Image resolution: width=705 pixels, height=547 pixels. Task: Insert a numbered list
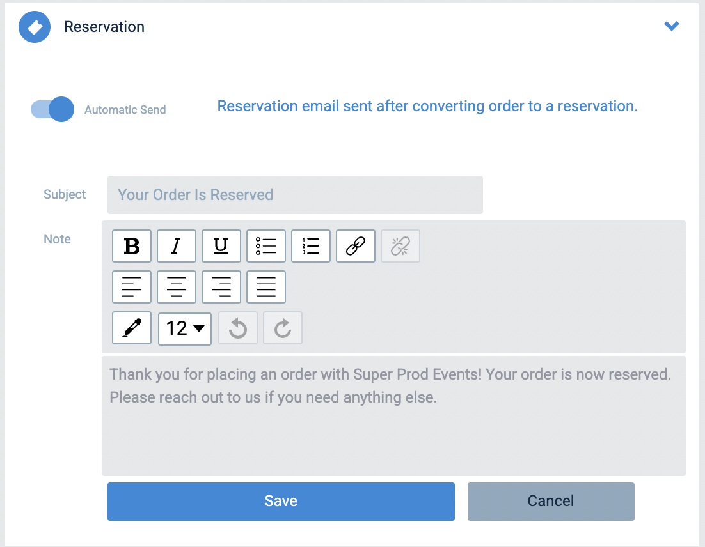point(310,245)
